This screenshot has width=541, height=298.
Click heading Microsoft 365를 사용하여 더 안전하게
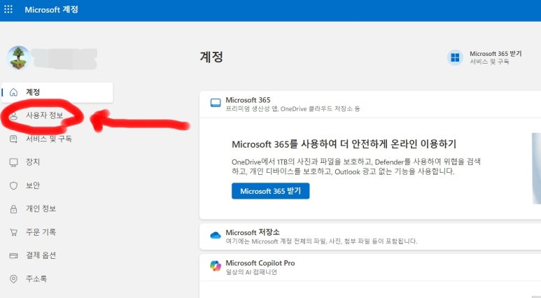344,144
